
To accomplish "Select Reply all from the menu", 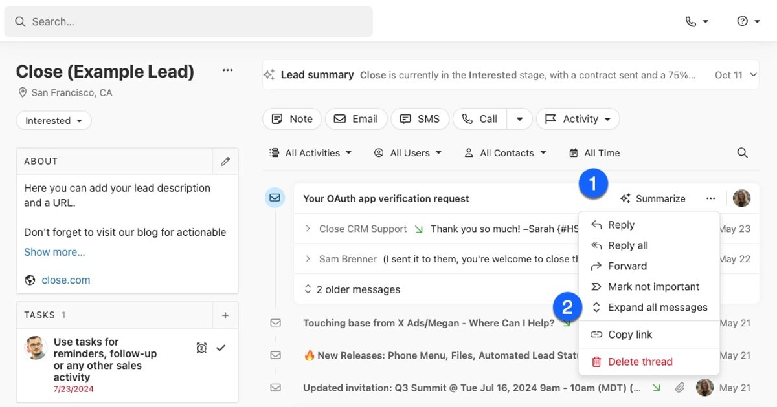I will [649, 245].
